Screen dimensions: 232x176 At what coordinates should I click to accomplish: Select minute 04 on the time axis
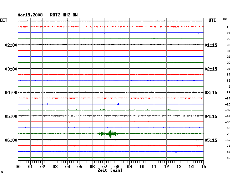[67, 166]
